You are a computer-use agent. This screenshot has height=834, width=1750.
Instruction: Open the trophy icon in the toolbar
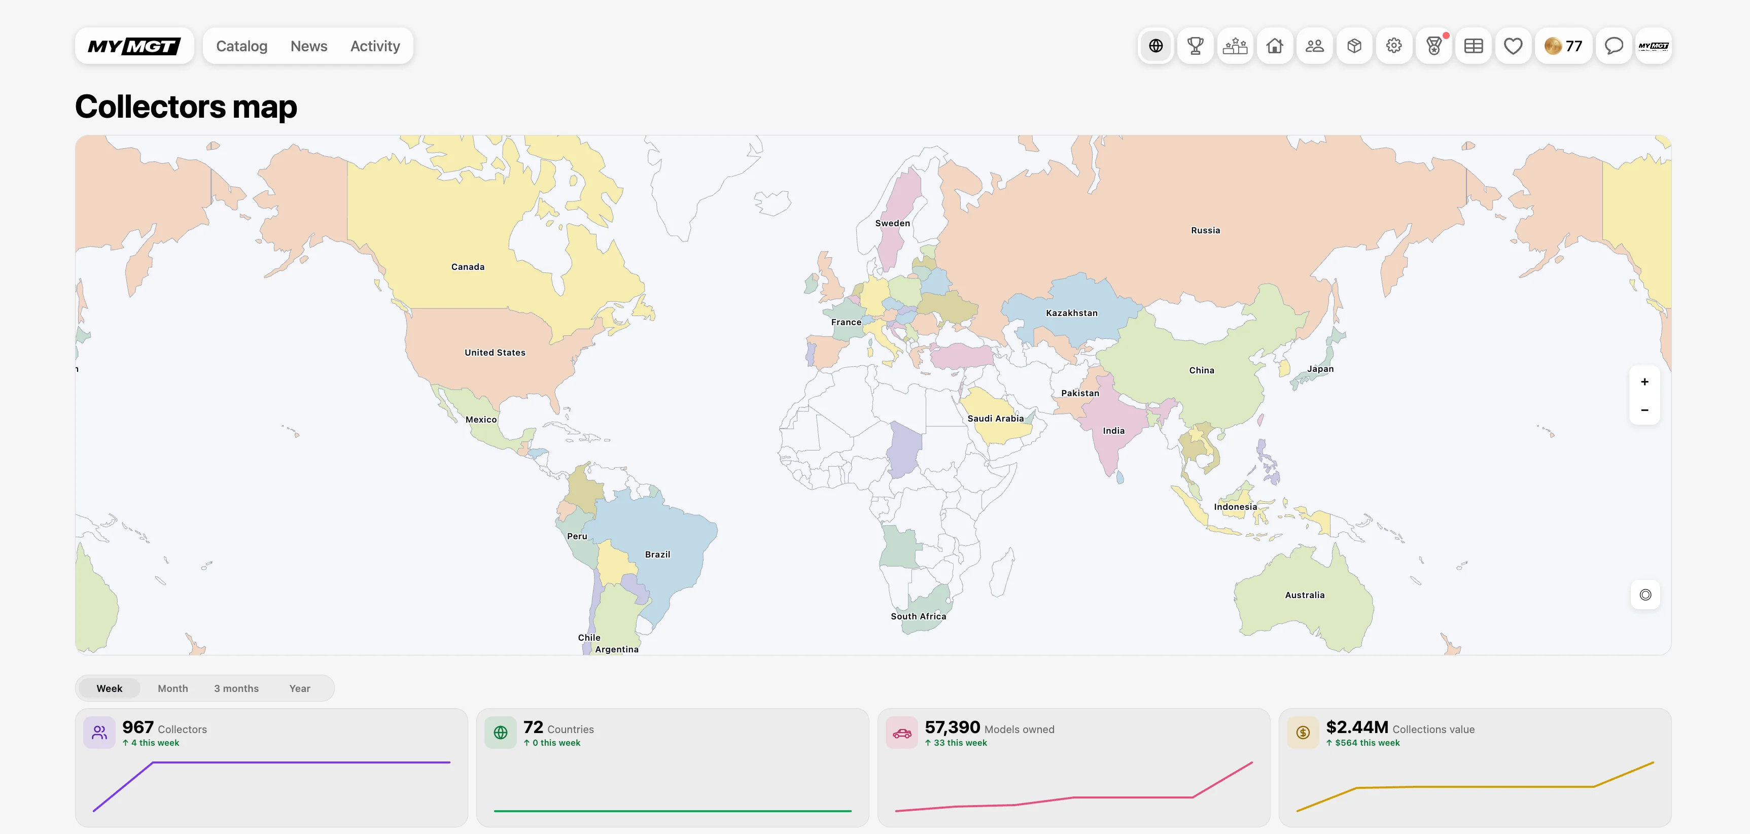coord(1196,46)
